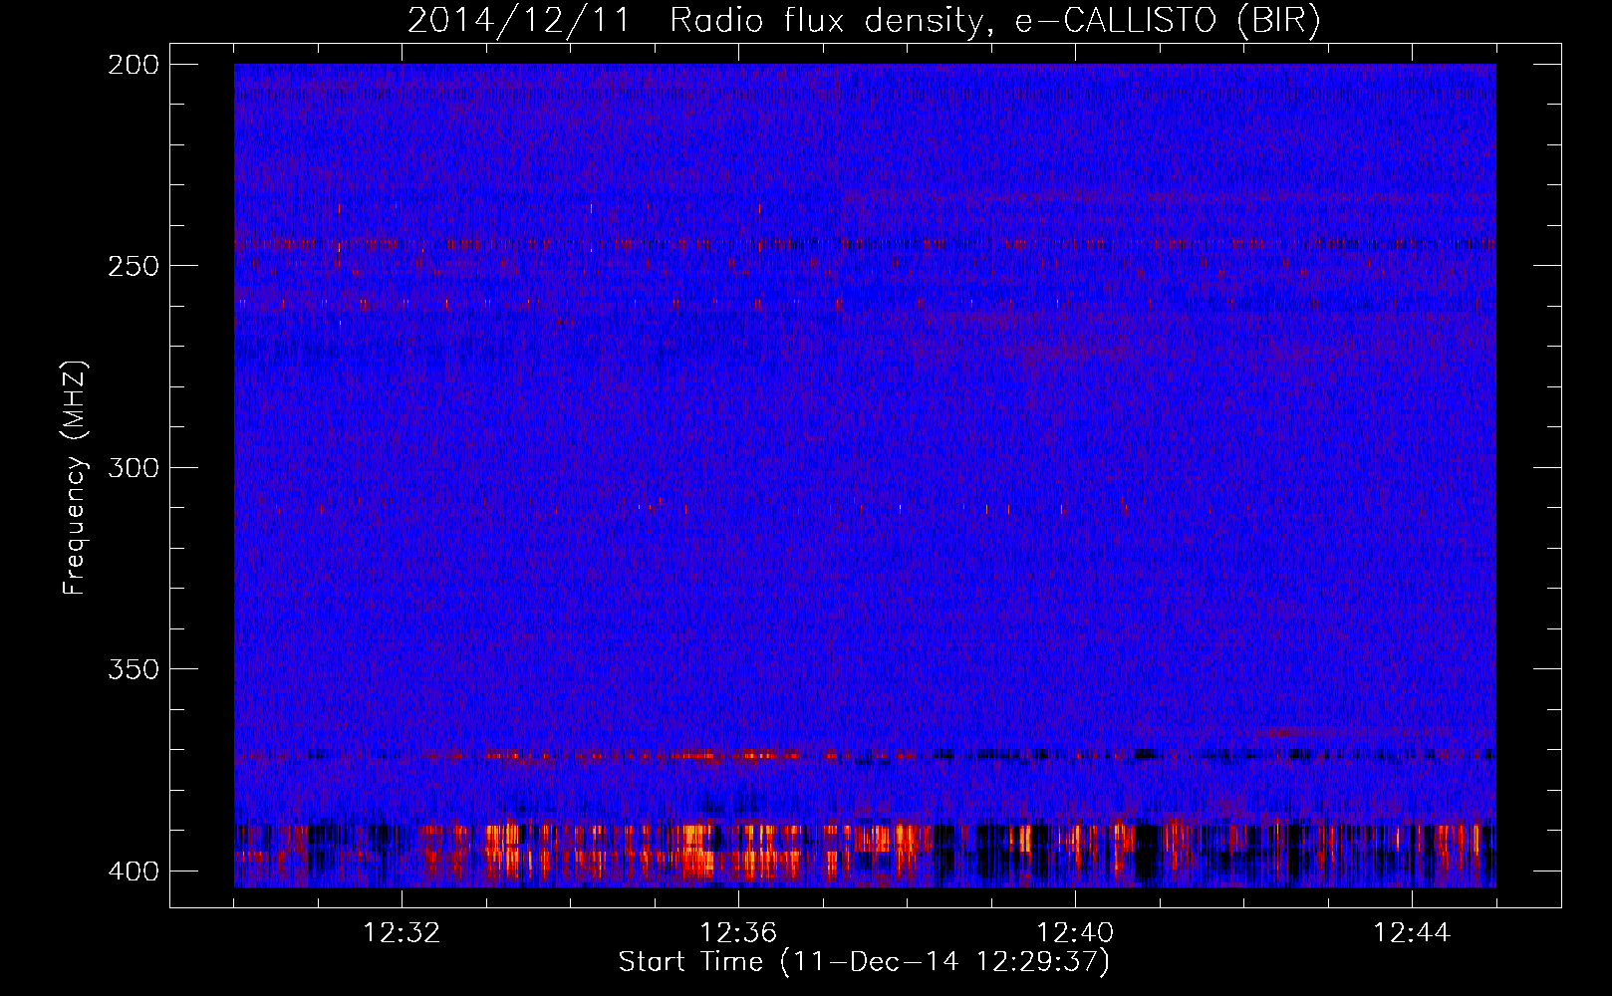Screen dimensions: 1612x996
Task: Click the 200 frequency tick label
Action: (x=133, y=65)
